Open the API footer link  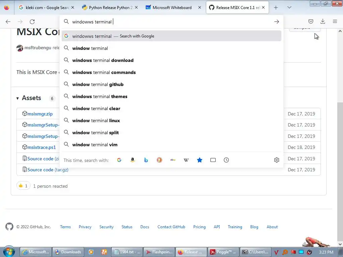pyautogui.click(x=217, y=227)
